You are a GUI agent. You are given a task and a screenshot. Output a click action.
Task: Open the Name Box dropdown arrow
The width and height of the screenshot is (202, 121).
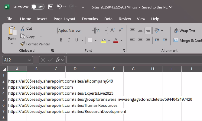point(29,60)
